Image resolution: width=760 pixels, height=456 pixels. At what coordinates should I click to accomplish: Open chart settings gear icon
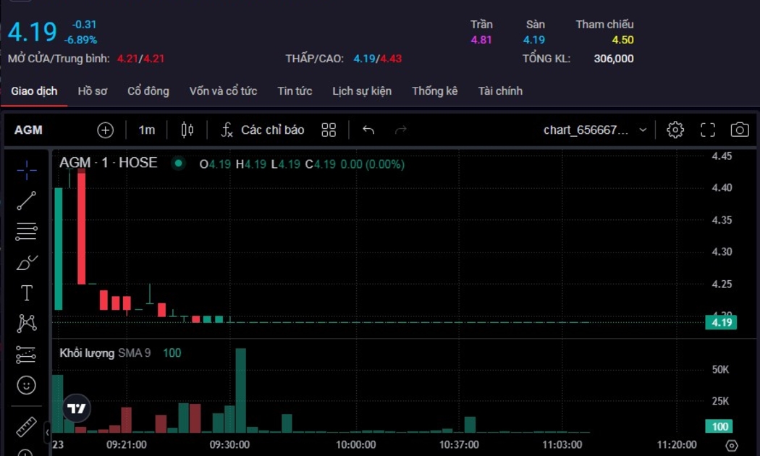click(675, 130)
